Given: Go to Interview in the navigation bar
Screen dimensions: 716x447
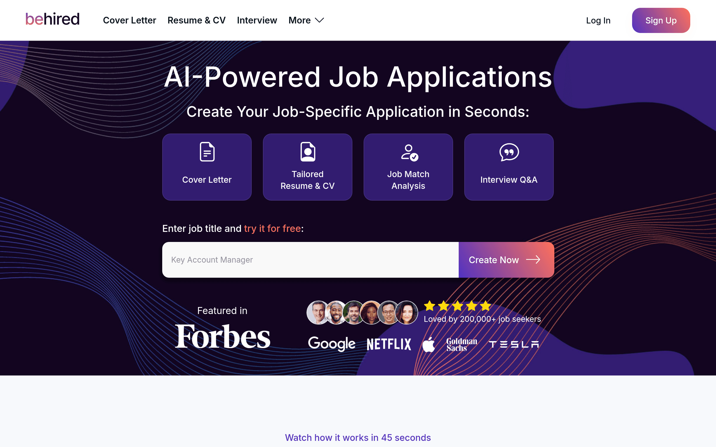Looking at the screenshot, I should tap(257, 20).
